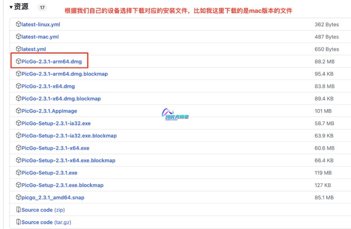Viewport: 351px width, 229px height.
Task: Click the asset count badge 17
Action: point(42,7)
